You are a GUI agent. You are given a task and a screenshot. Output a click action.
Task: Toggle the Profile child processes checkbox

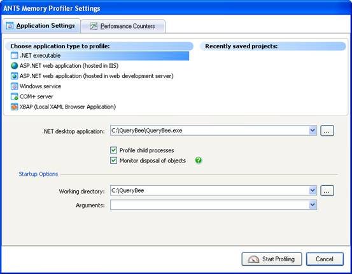click(113, 150)
